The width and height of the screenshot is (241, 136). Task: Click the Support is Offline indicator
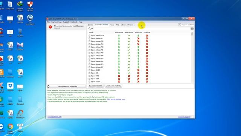click(x=186, y=25)
